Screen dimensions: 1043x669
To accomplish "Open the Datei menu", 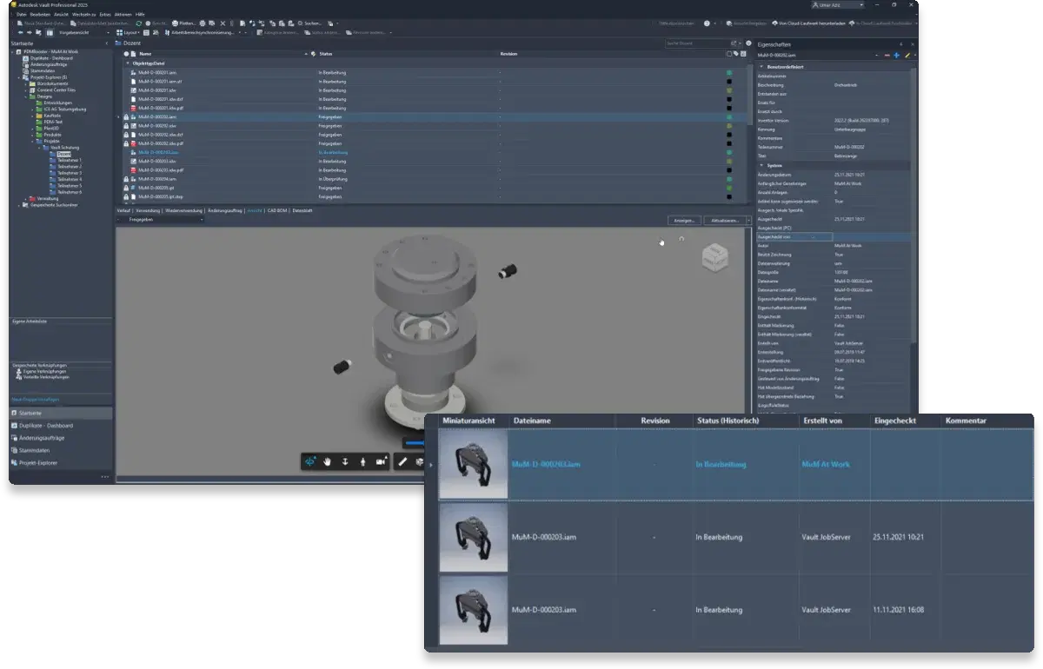I will click(x=22, y=15).
